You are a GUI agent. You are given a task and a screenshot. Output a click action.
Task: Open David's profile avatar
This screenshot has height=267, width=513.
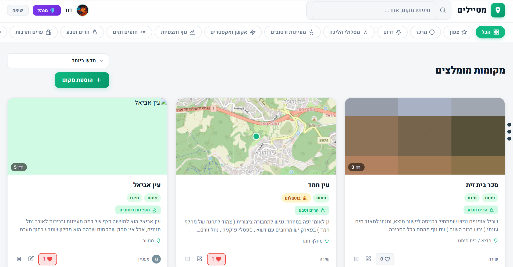83,10
